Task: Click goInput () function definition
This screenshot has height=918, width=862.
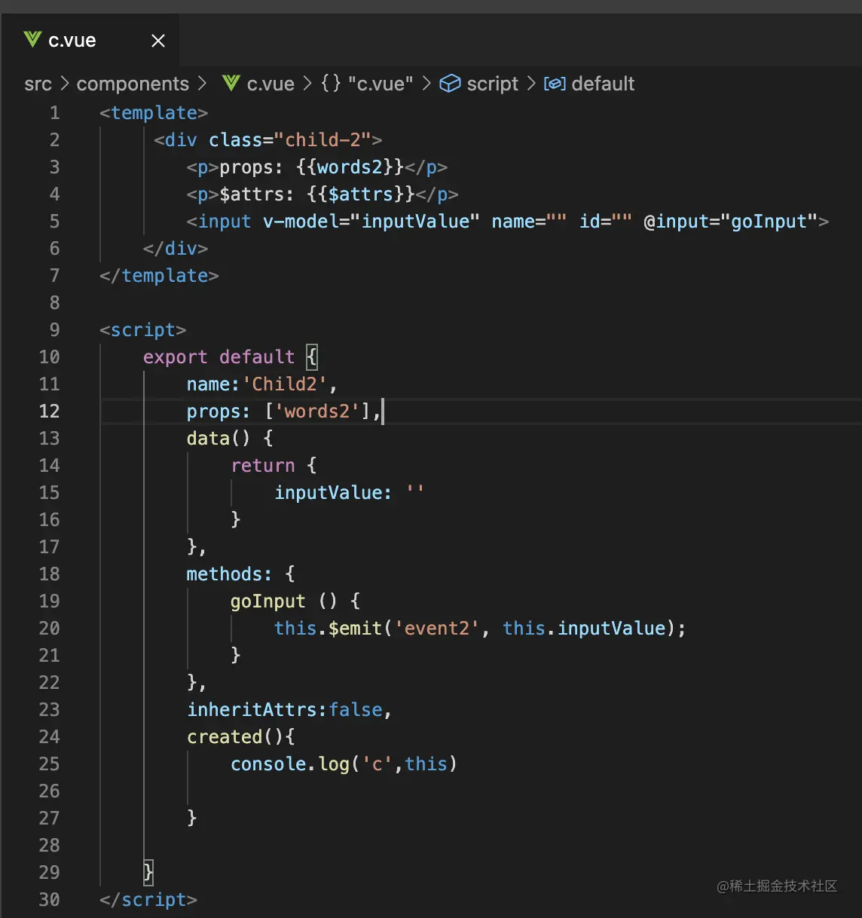Action: click(x=295, y=601)
